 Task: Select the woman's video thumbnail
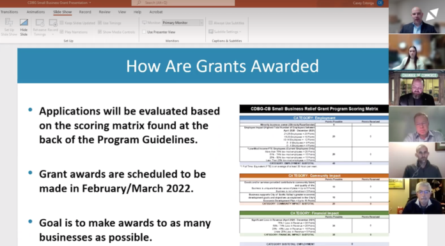[x=417, y=52]
